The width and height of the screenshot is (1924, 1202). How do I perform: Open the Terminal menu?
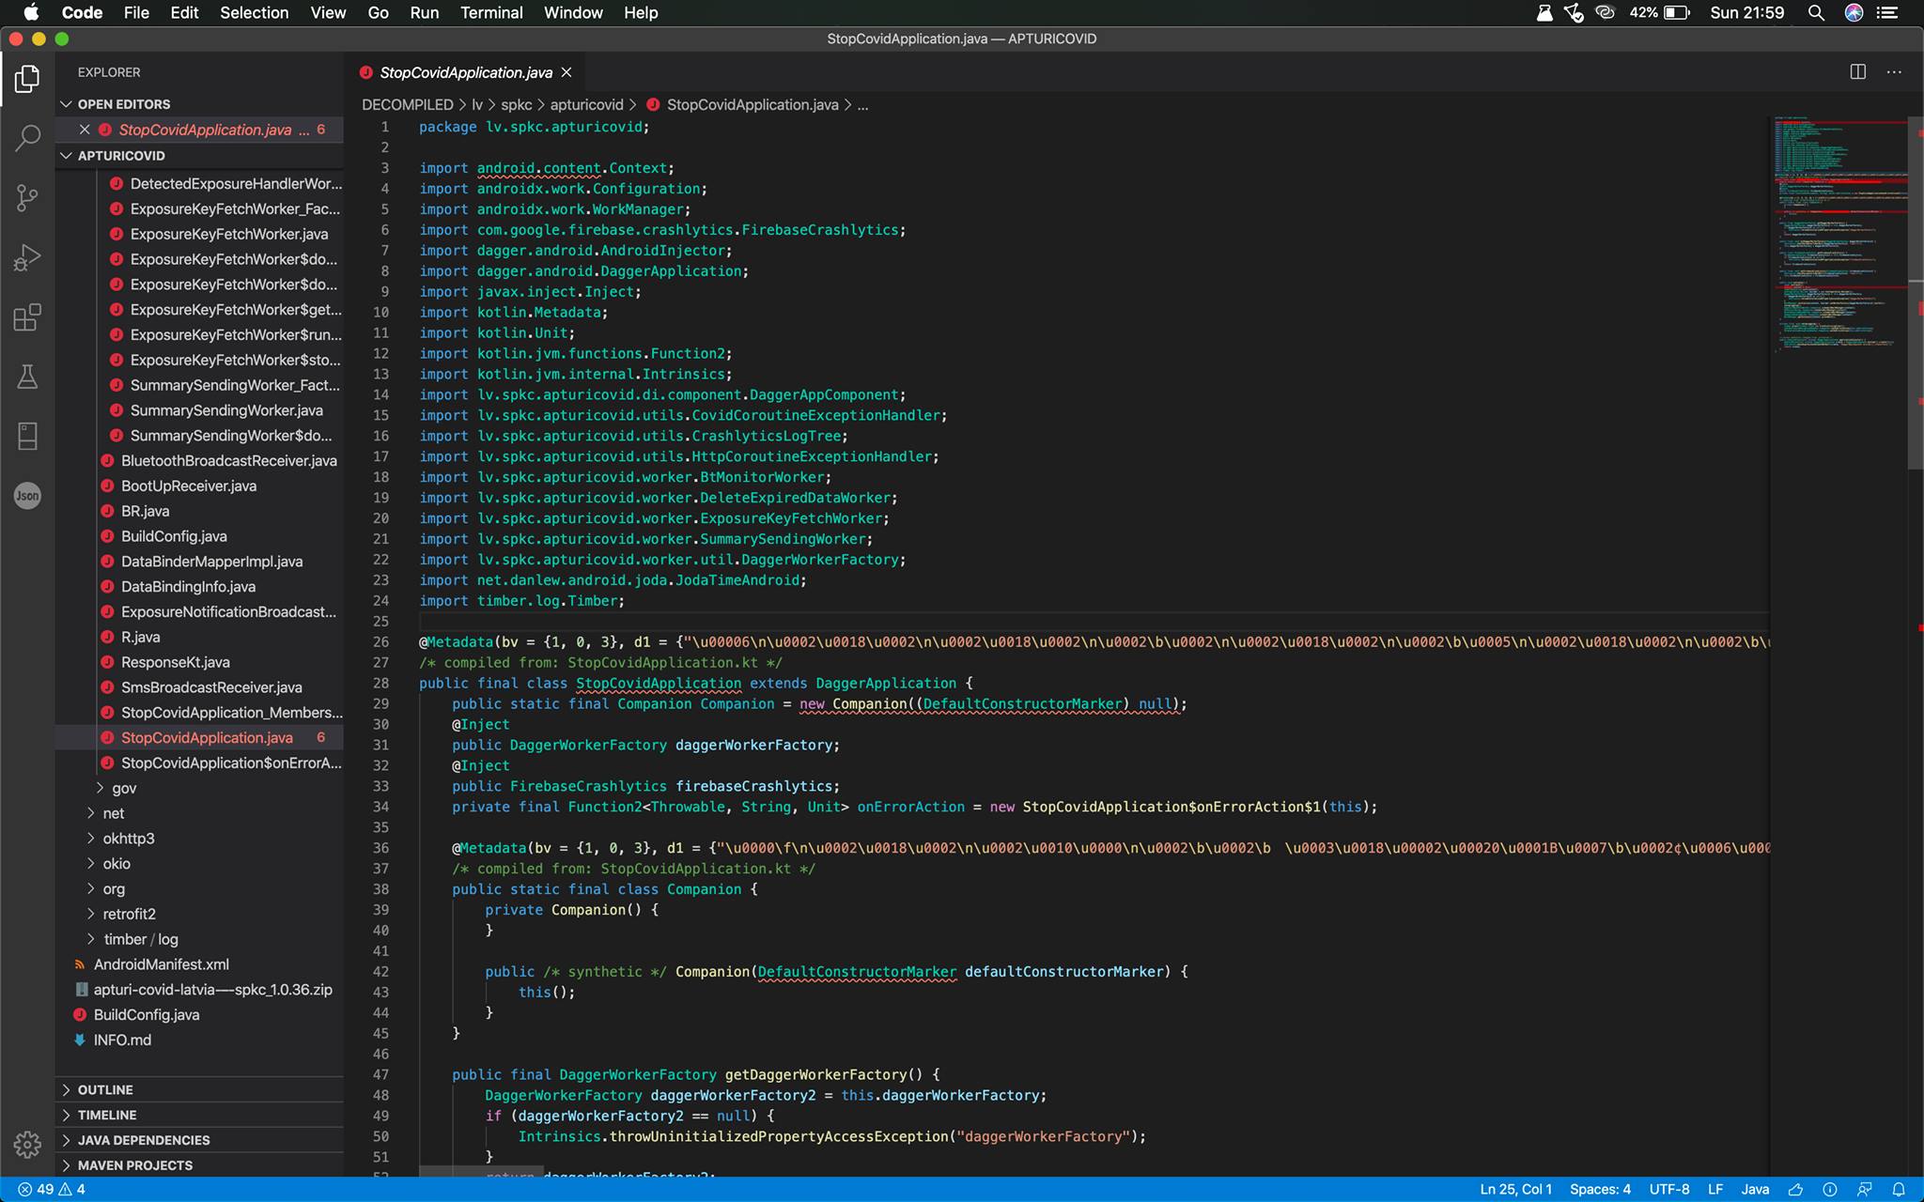coord(491,13)
